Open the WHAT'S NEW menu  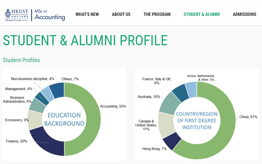[87, 14]
